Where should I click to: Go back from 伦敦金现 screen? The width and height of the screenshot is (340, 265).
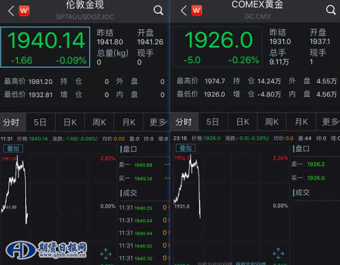click(x=11, y=11)
